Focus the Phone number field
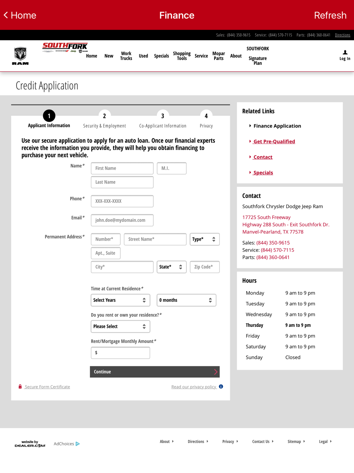The height and width of the screenshot is (473, 354). point(122,201)
